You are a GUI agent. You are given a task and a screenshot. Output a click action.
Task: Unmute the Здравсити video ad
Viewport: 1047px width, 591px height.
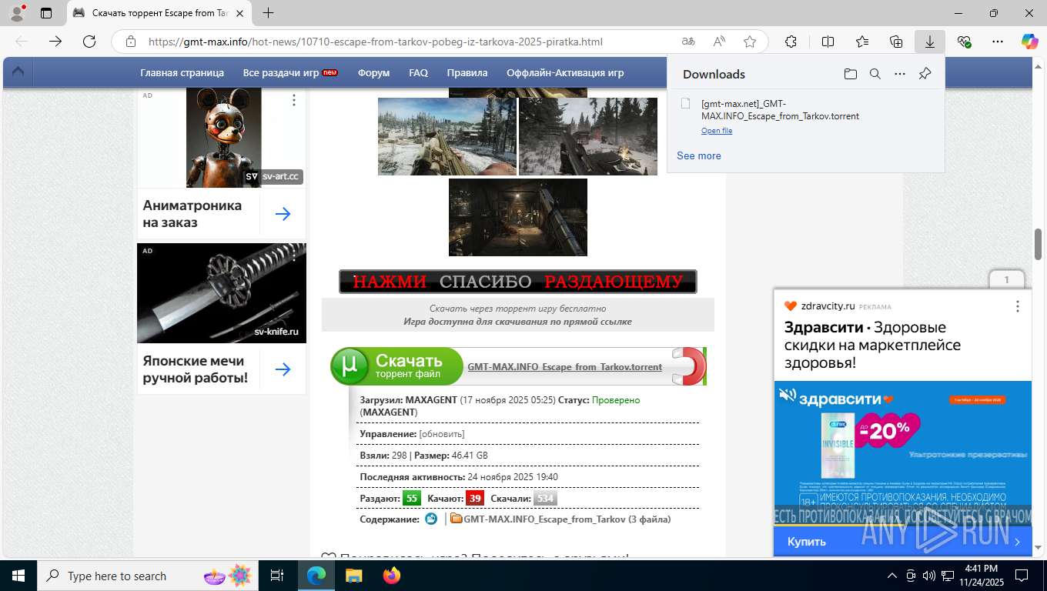click(x=787, y=395)
